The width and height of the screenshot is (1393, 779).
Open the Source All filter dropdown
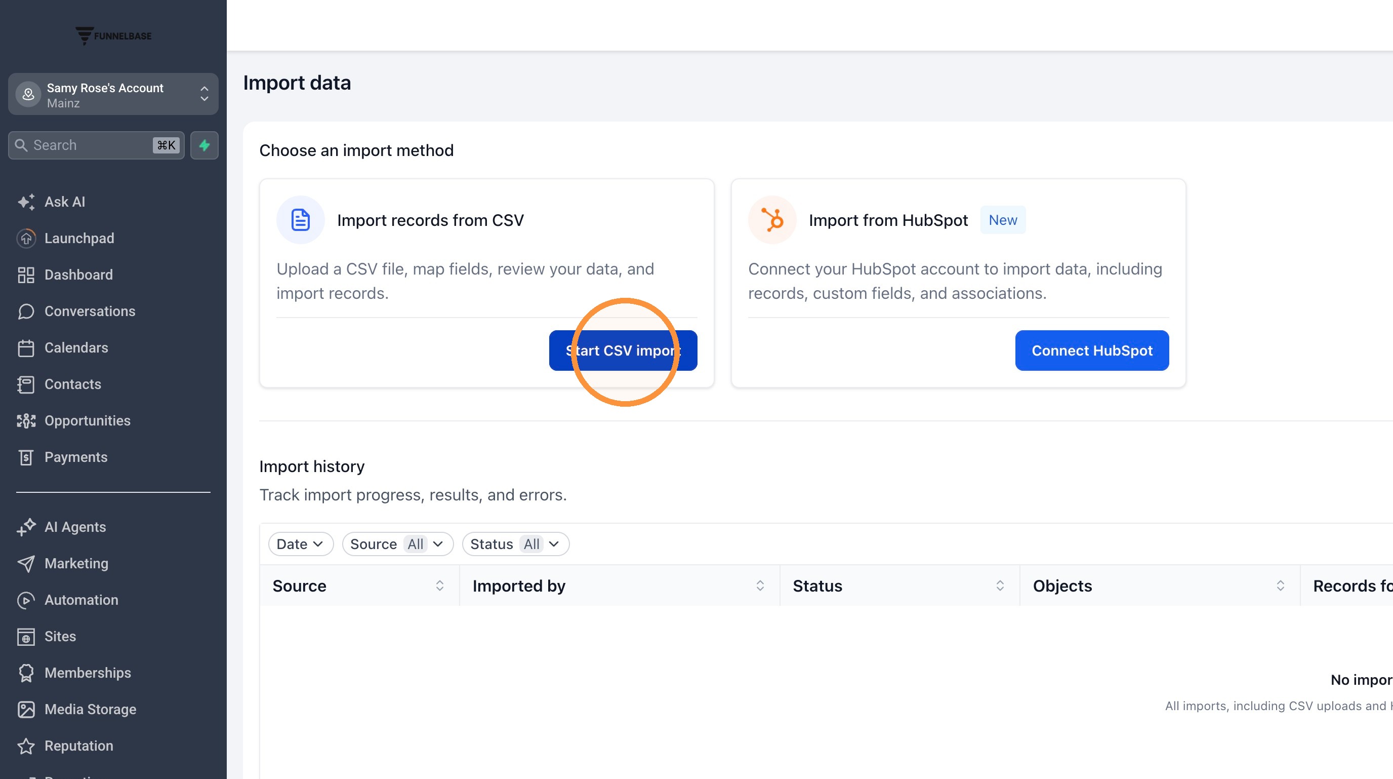[397, 544]
